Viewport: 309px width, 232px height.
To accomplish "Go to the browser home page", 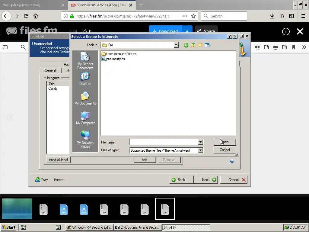I will click(x=36, y=16).
